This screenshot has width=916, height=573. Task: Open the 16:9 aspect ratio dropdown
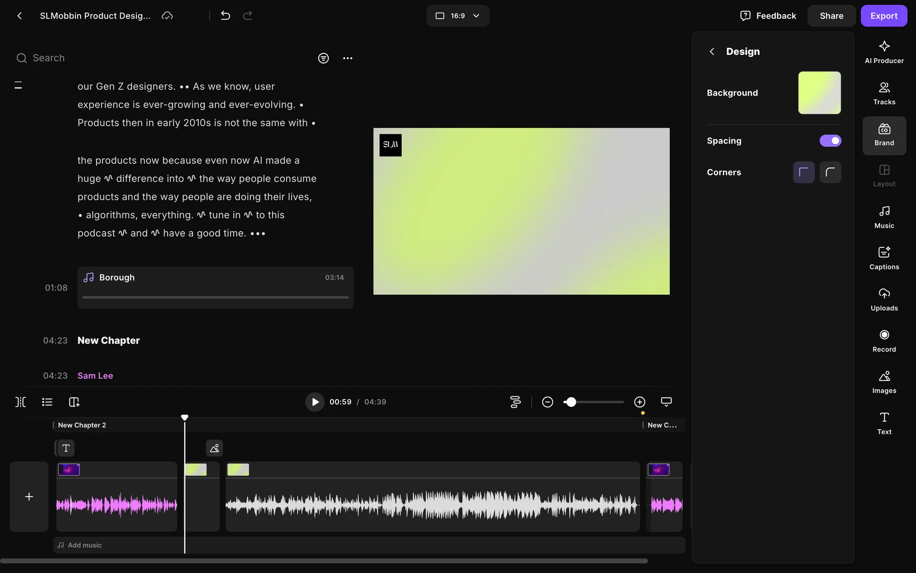click(x=457, y=16)
